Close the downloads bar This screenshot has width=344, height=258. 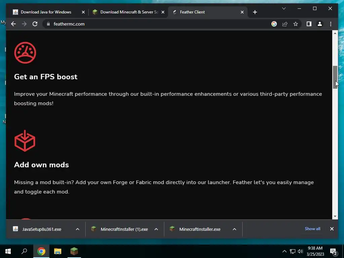pyautogui.click(x=332, y=228)
